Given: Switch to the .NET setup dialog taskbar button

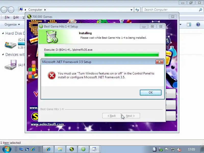Looking at the screenshot, I should coord(94,149).
